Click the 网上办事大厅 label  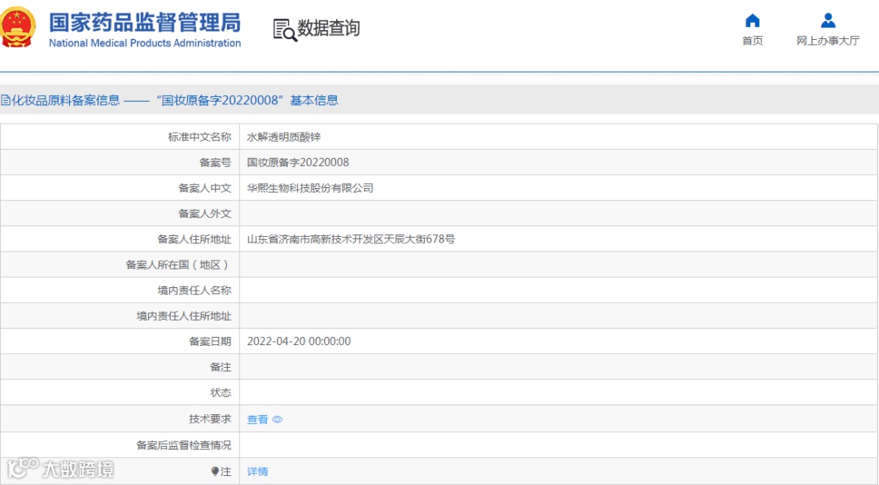(828, 41)
